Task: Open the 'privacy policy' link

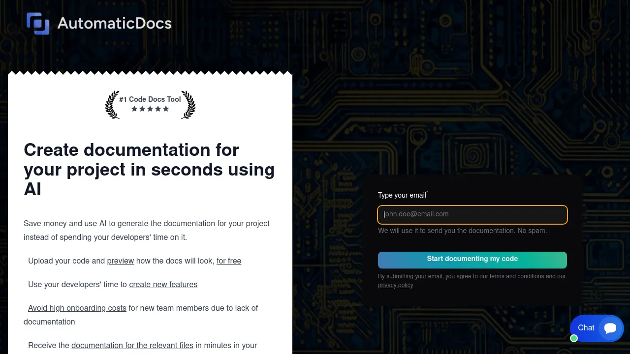Action: [396, 285]
